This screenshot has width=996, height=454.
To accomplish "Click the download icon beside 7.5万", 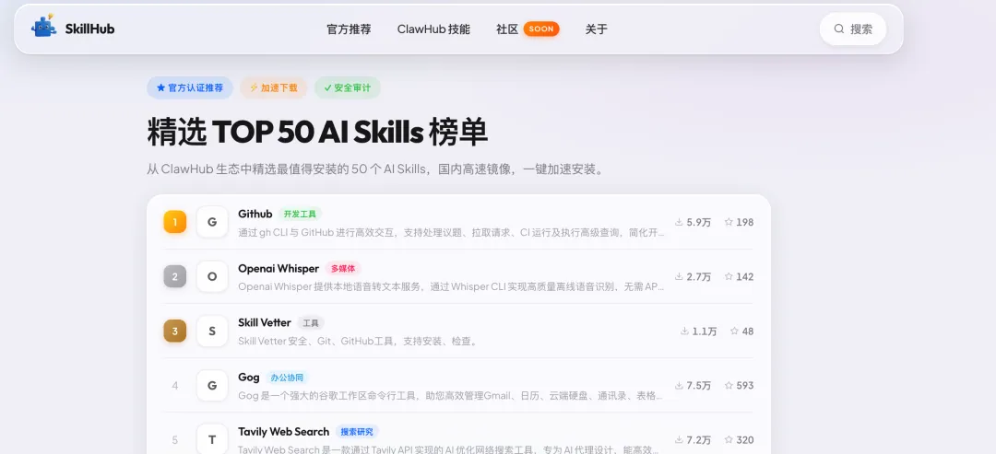I will [679, 386].
